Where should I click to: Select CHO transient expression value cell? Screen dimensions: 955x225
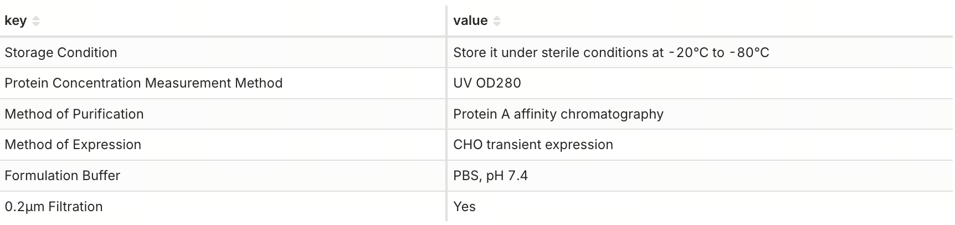tap(533, 145)
